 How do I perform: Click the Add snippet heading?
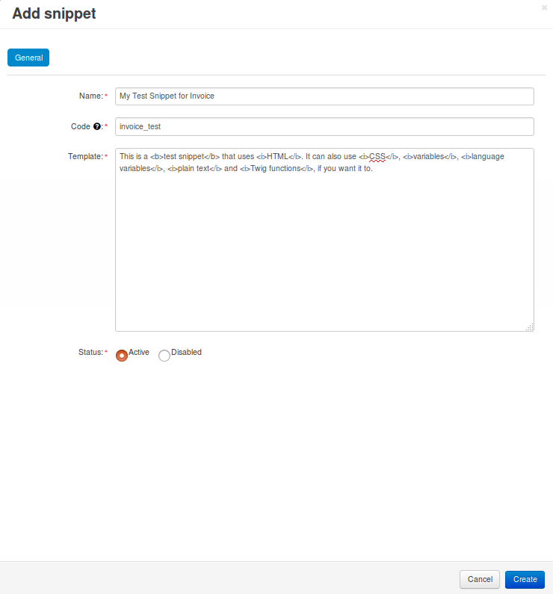(54, 13)
